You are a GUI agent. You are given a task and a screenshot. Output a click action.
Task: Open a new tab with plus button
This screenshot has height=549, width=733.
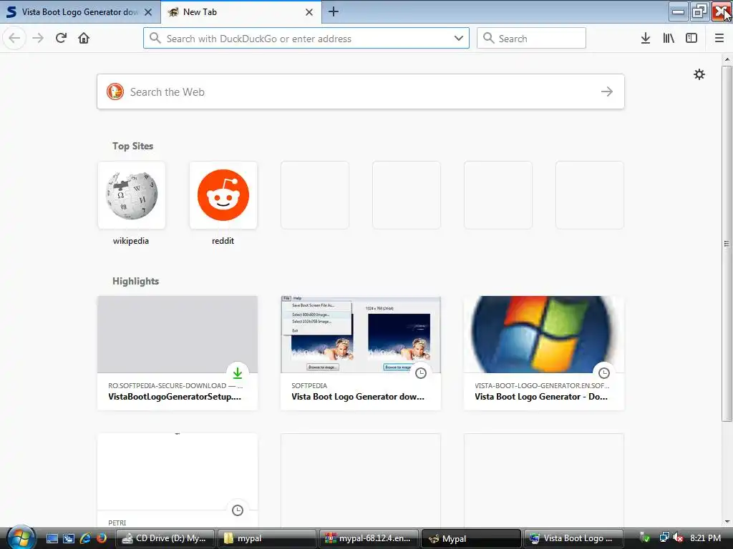334,11
